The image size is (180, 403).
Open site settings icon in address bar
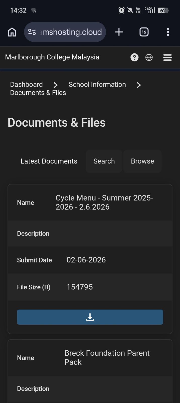pos(32,32)
